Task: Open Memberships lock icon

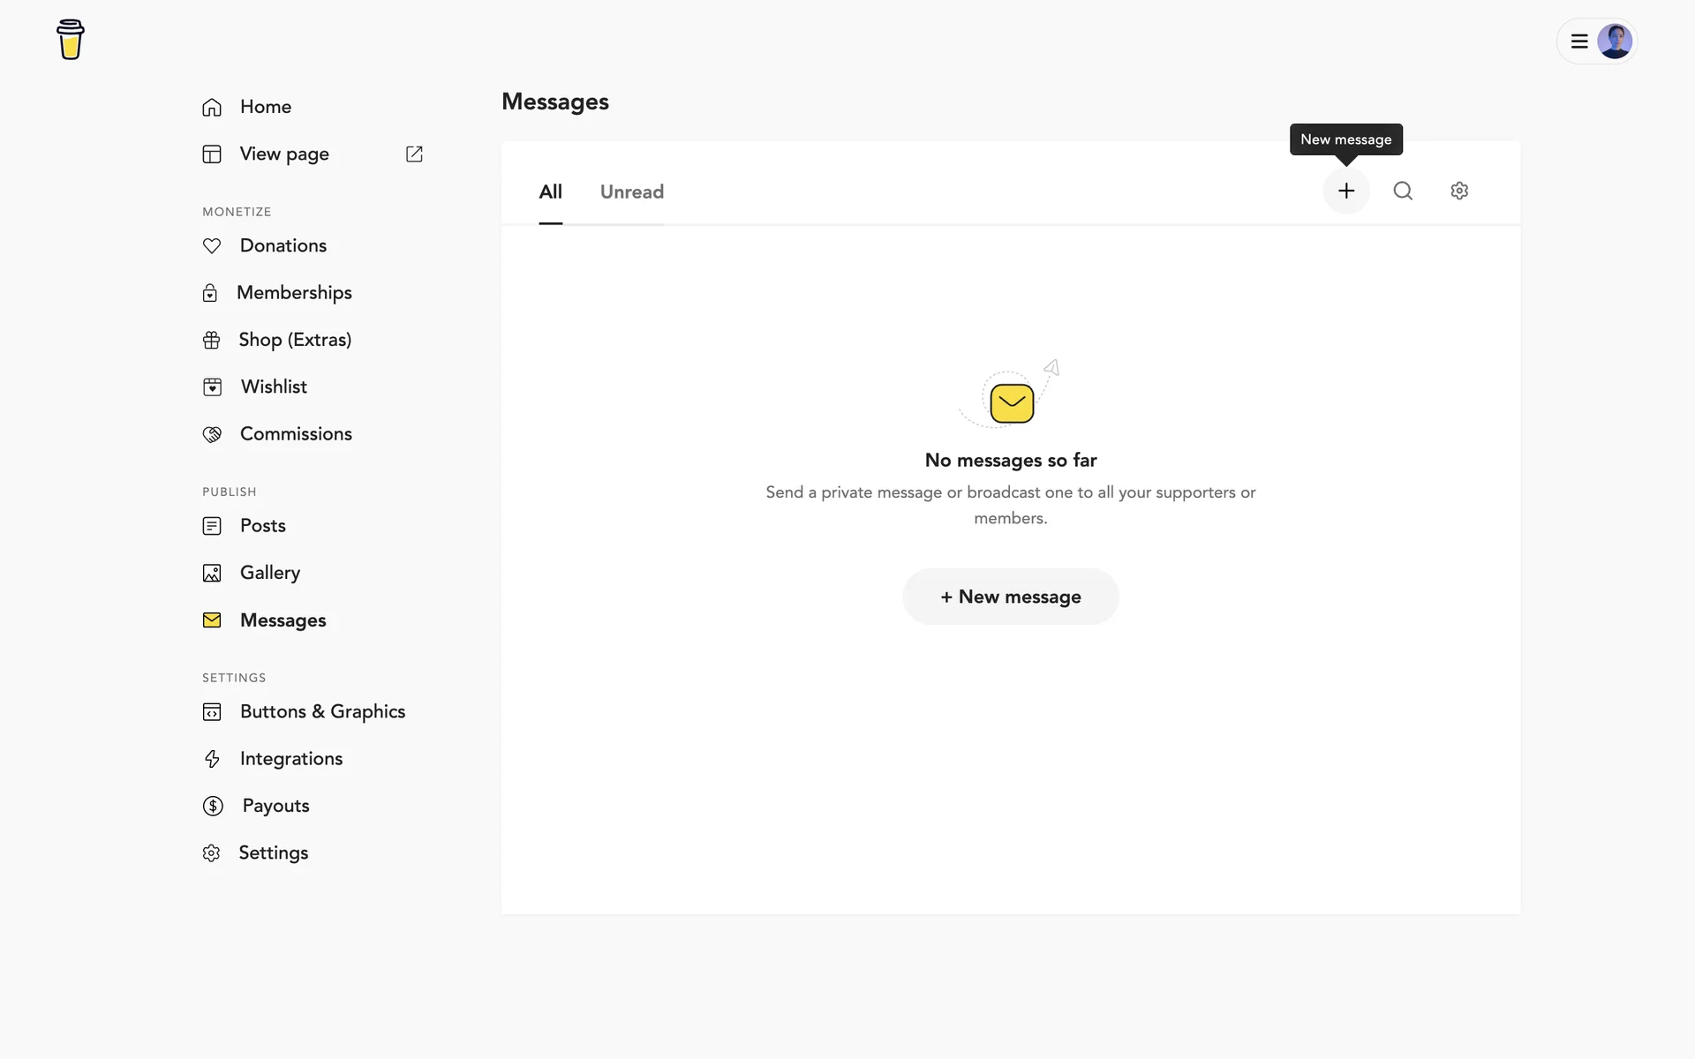Action: click(210, 293)
